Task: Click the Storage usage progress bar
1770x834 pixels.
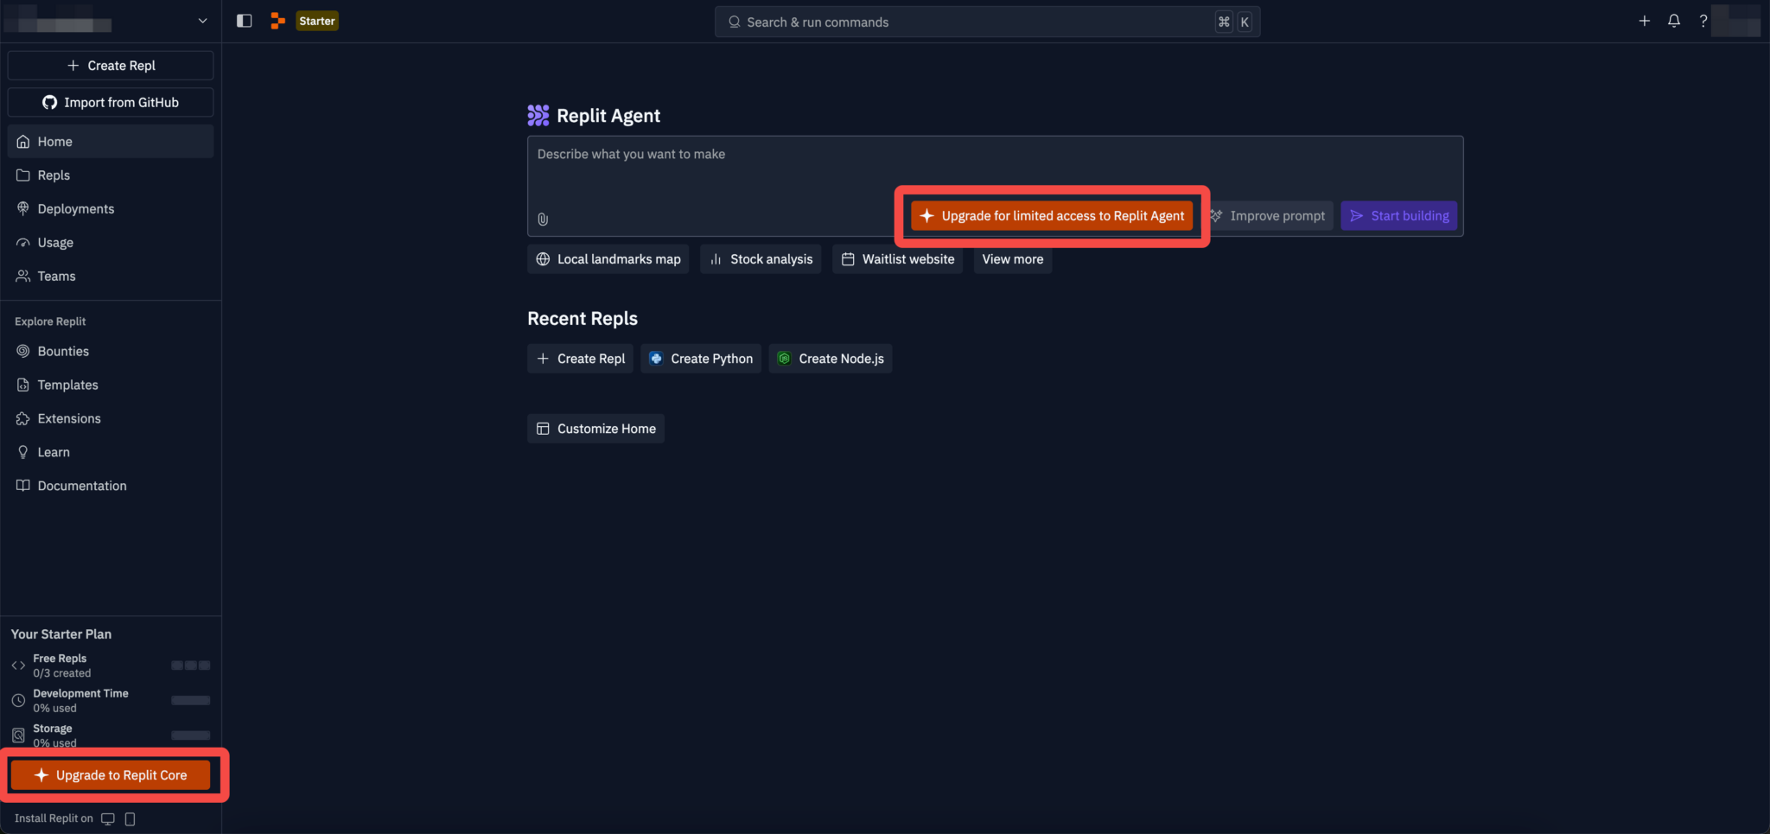Action: point(190,735)
